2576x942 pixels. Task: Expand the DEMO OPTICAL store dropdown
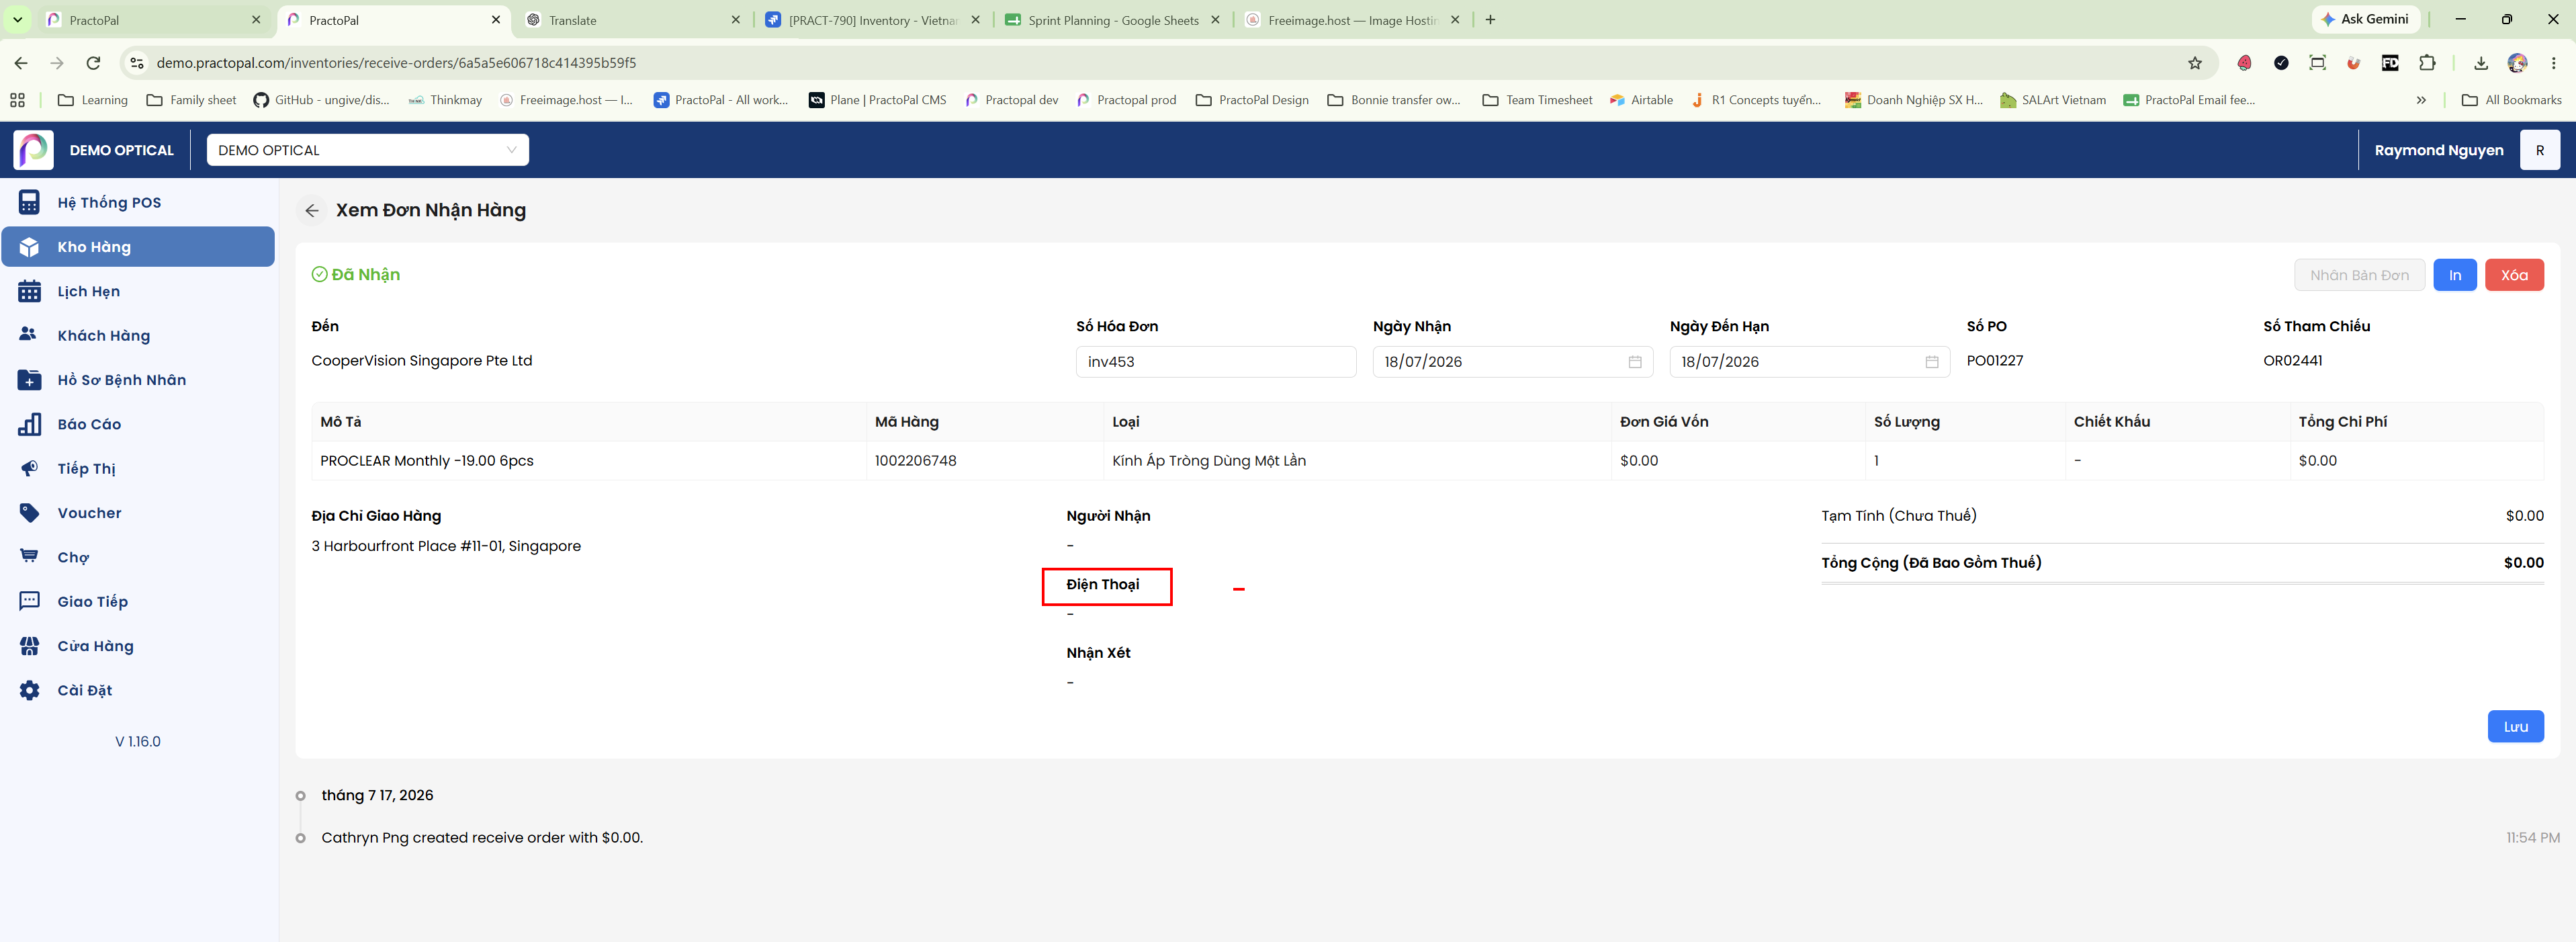[368, 150]
